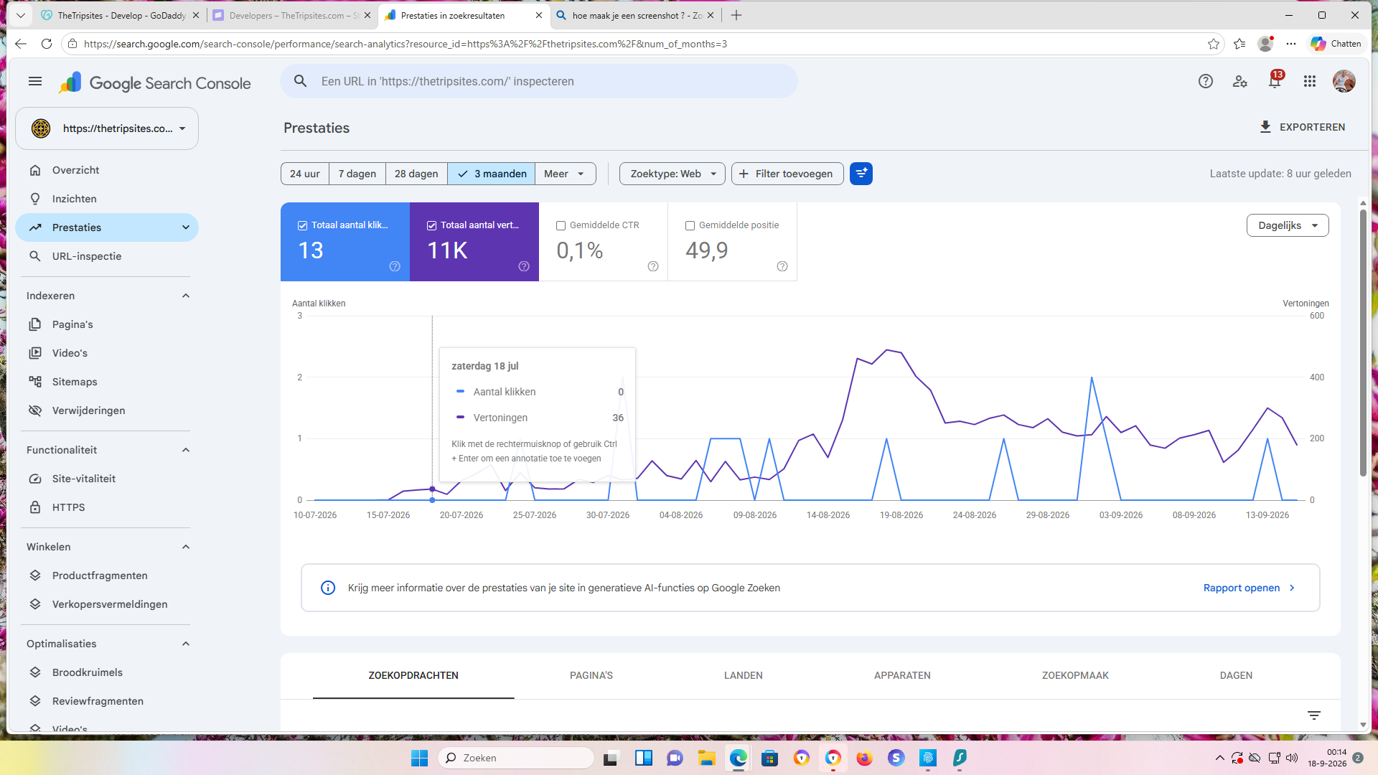1378x775 pixels.
Task: Toggle Totaal aantal vertoningen checkbox
Action: (x=432, y=225)
